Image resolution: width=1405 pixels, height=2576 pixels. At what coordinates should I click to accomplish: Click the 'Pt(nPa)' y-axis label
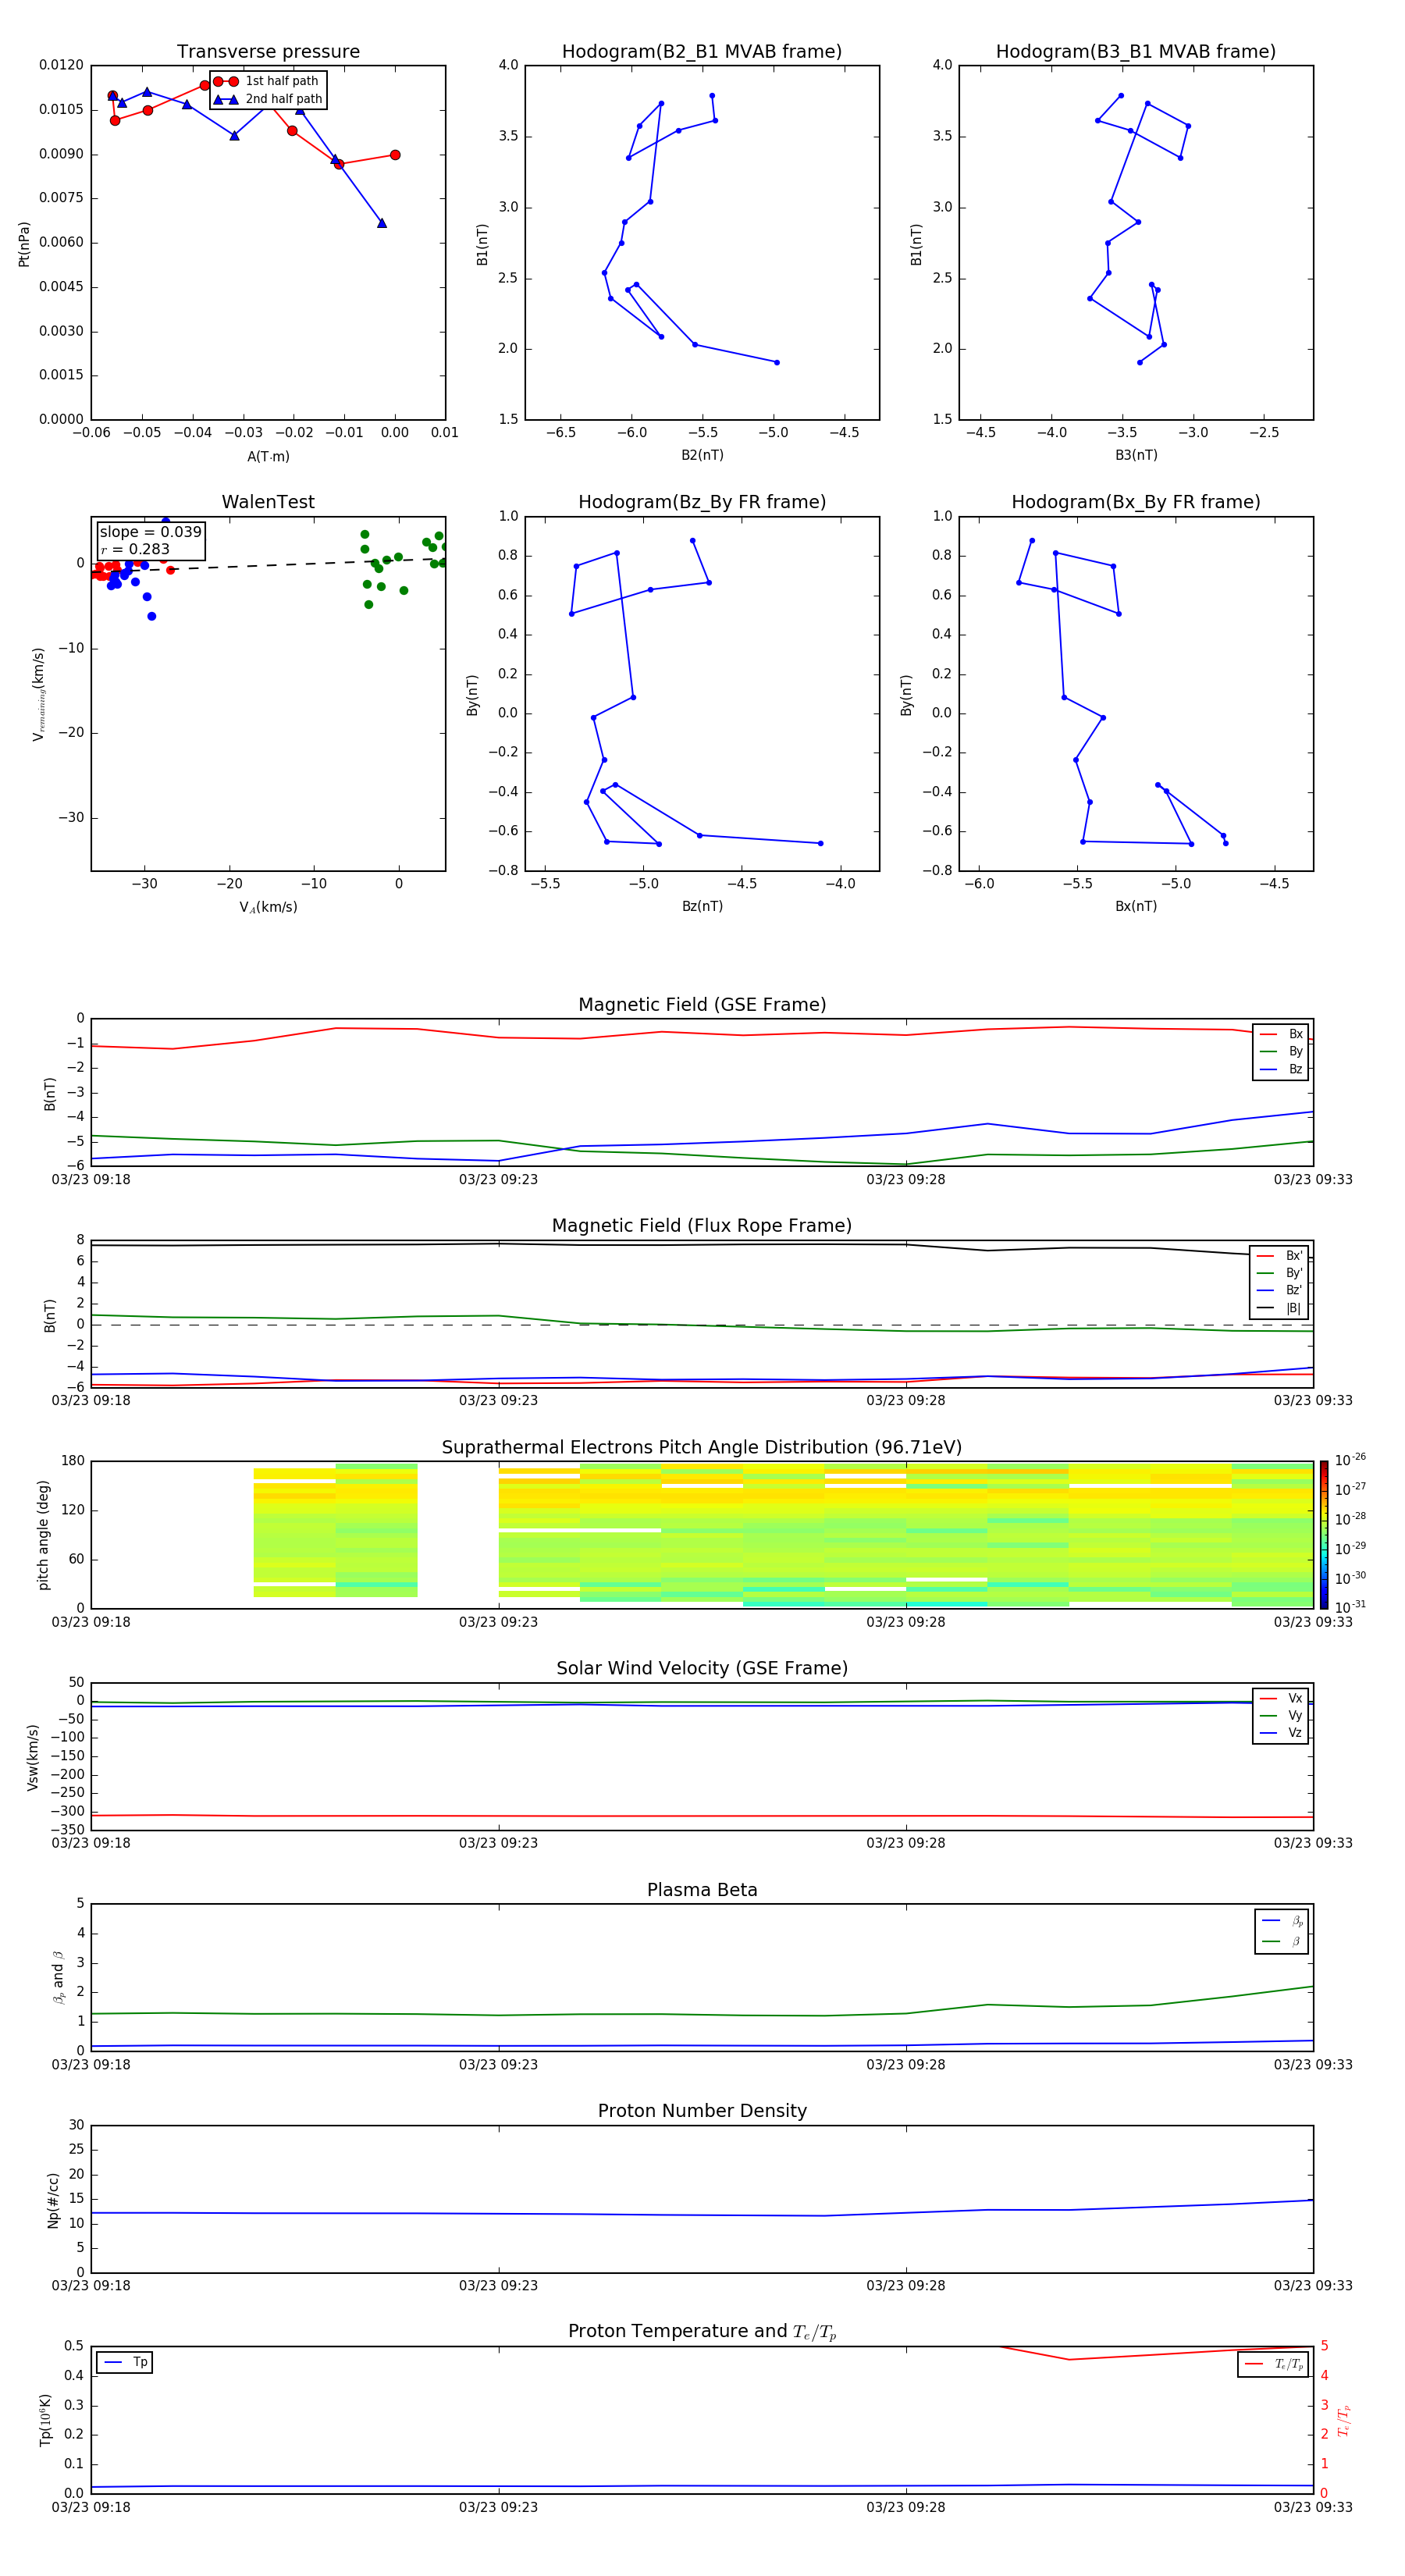[24, 244]
